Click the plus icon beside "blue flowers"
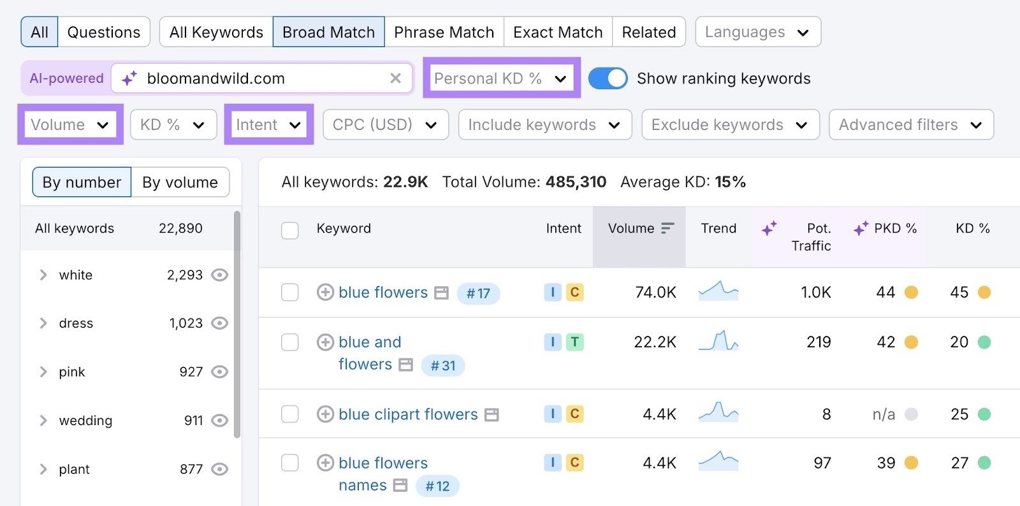This screenshot has width=1020, height=506. 326,293
